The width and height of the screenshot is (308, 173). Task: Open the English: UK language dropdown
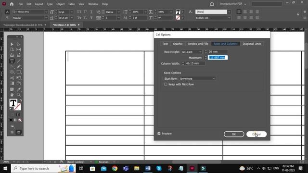point(229,18)
